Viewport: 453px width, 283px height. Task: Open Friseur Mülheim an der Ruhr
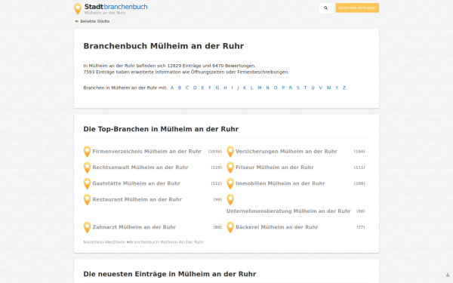click(275, 168)
